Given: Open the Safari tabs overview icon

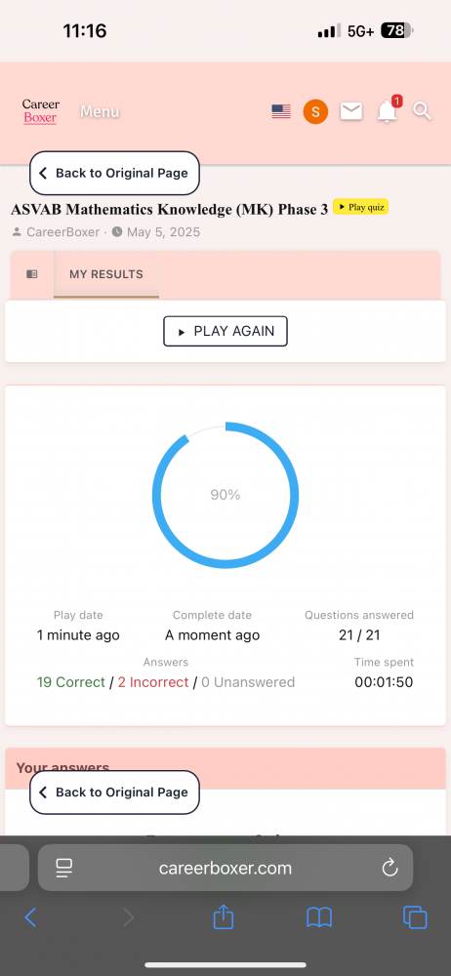Looking at the screenshot, I should coord(415,917).
